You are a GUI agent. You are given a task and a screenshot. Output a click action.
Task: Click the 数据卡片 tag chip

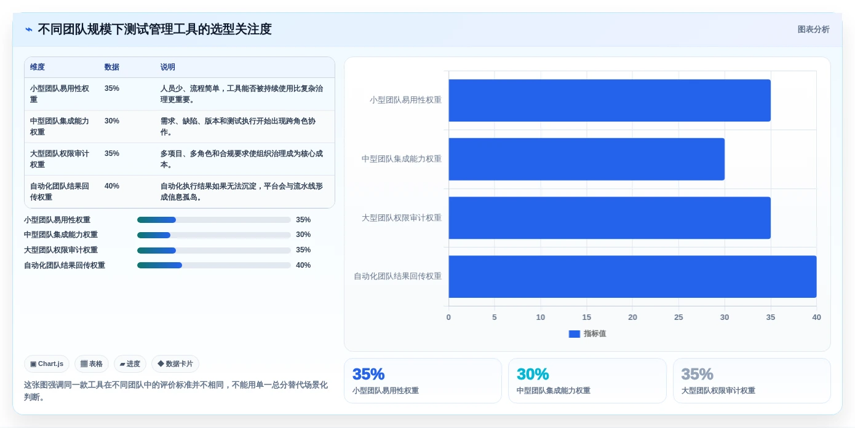(x=175, y=364)
